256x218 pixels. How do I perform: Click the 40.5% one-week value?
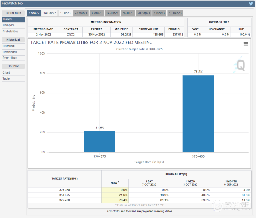tap(205, 195)
